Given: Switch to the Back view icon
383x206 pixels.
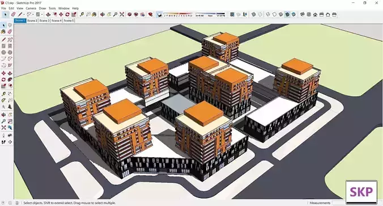Looking at the screenshot, I should 328,15.
